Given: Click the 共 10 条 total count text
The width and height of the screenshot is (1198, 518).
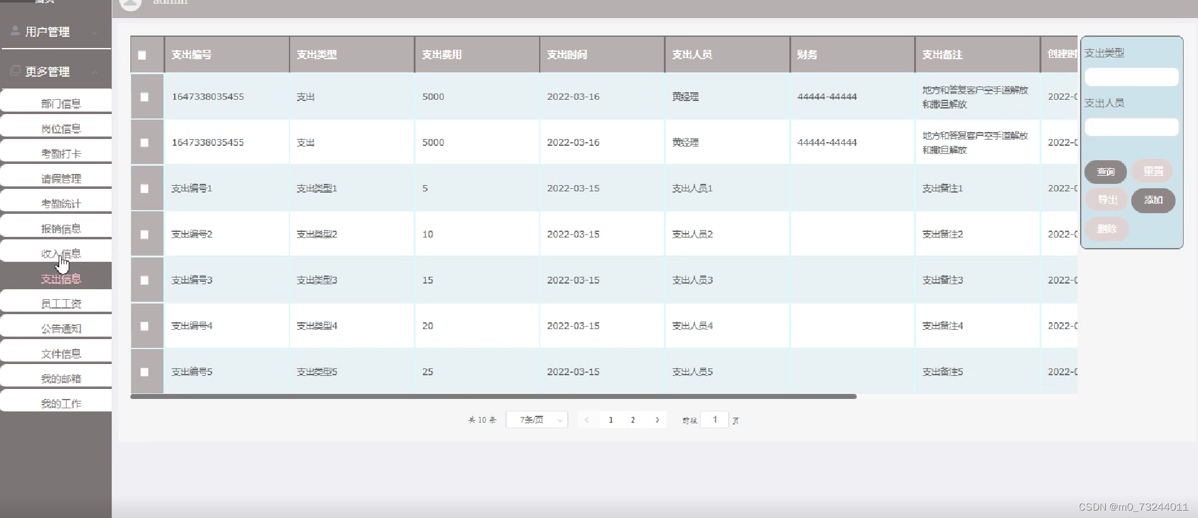Looking at the screenshot, I should point(482,420).
